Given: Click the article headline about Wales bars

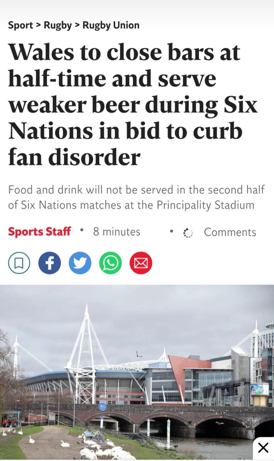Looking at the screenshot, I should [x=133, y=105].
